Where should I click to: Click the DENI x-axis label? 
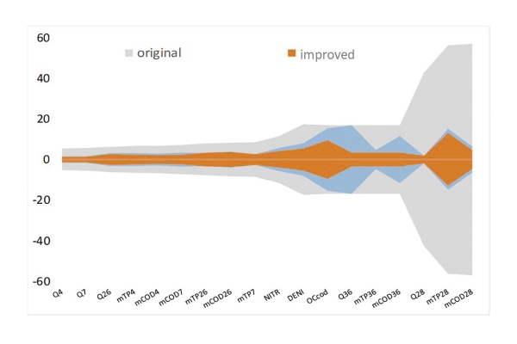point(296,296)
